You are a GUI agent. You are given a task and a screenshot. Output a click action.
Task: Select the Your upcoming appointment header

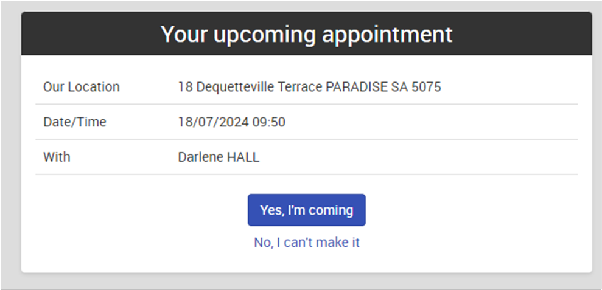pos(306,34)
